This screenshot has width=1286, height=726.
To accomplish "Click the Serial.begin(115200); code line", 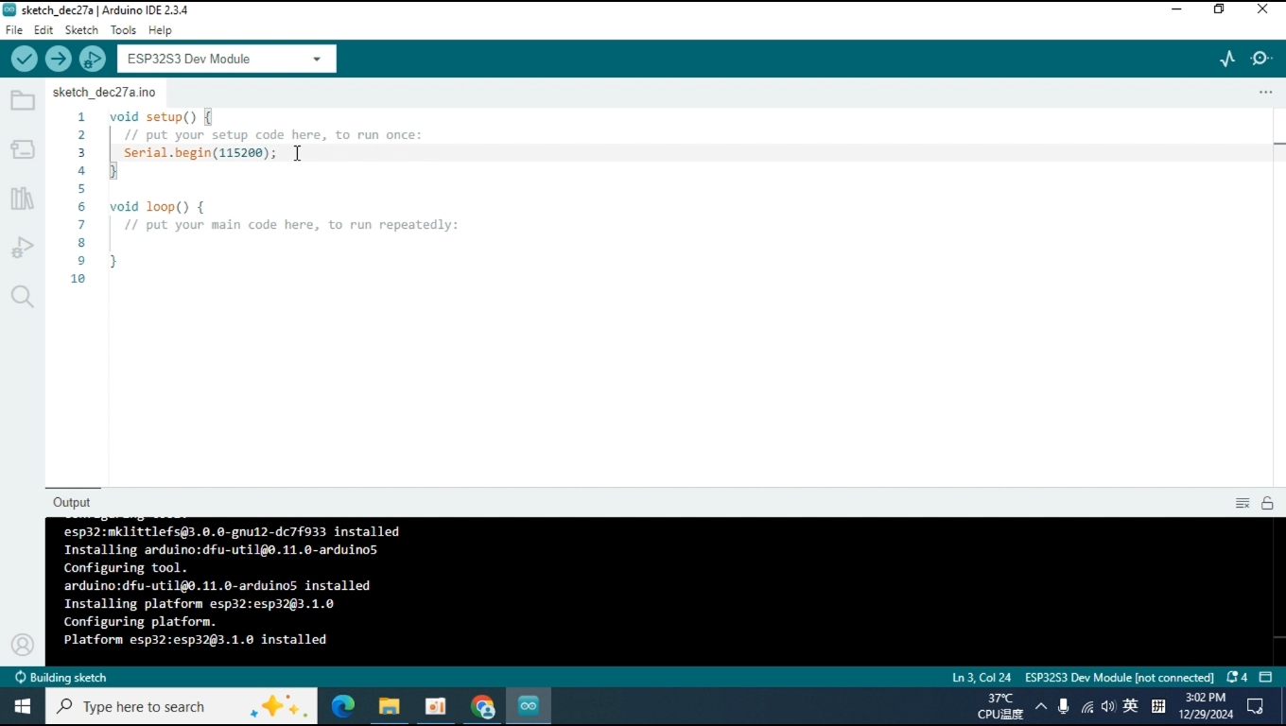I will click(200, 152).
